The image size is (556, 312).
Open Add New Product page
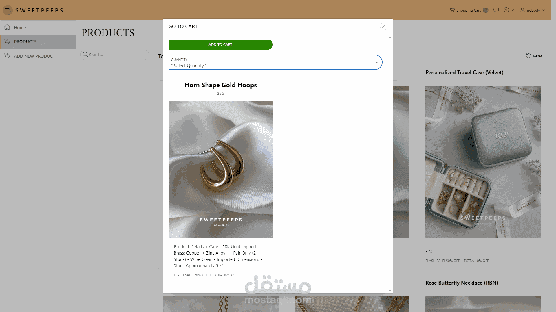[x=34, y=56]
